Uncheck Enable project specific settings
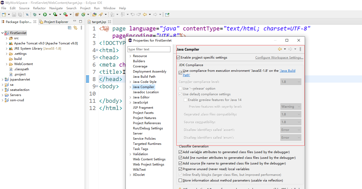The width and height of the screenshot is (362, 189). click(178, 58)
